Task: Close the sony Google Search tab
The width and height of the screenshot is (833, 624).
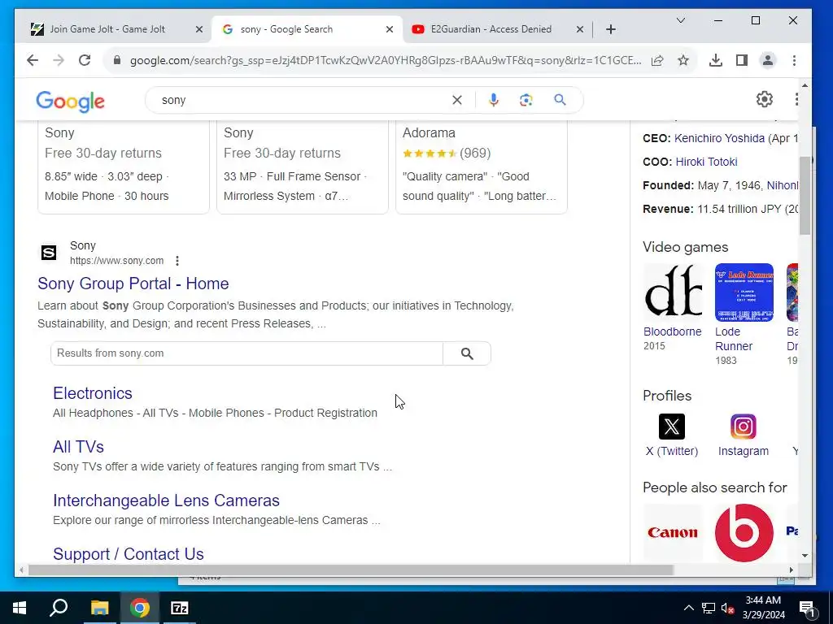Action: coord(390,29)
